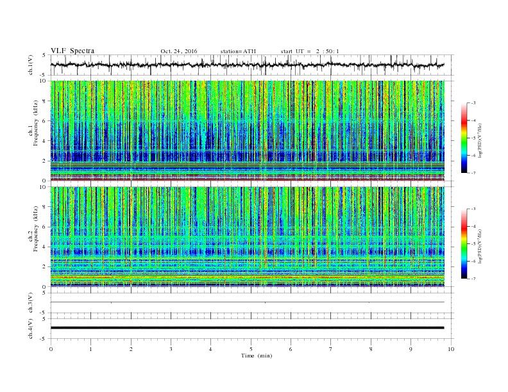Click time axis tick label "3"
This screenshot has width=508, height=392.
tap(171, 349)
